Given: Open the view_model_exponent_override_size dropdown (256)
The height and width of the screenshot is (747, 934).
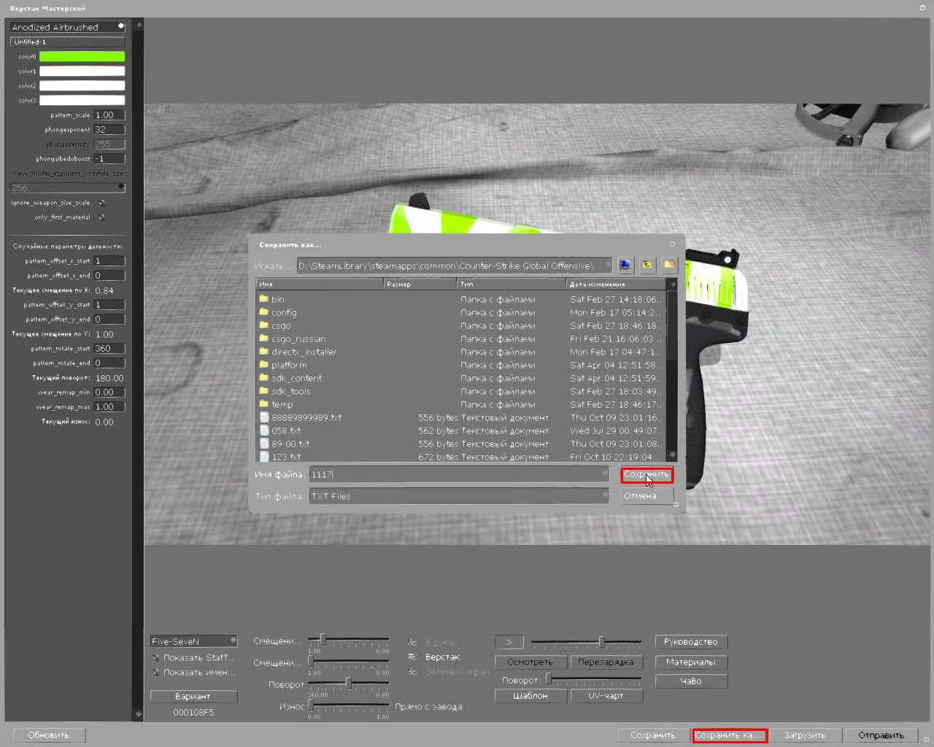Looking at the screenshot, I should (x=68, y=187).
